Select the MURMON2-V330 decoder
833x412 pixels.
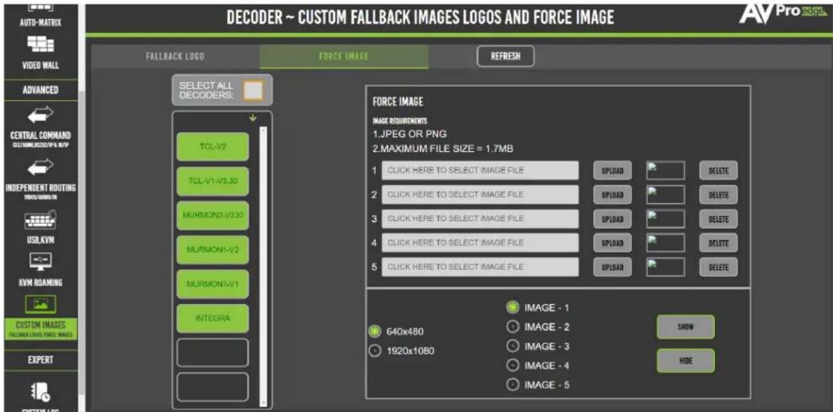click(x=212, y=215)
